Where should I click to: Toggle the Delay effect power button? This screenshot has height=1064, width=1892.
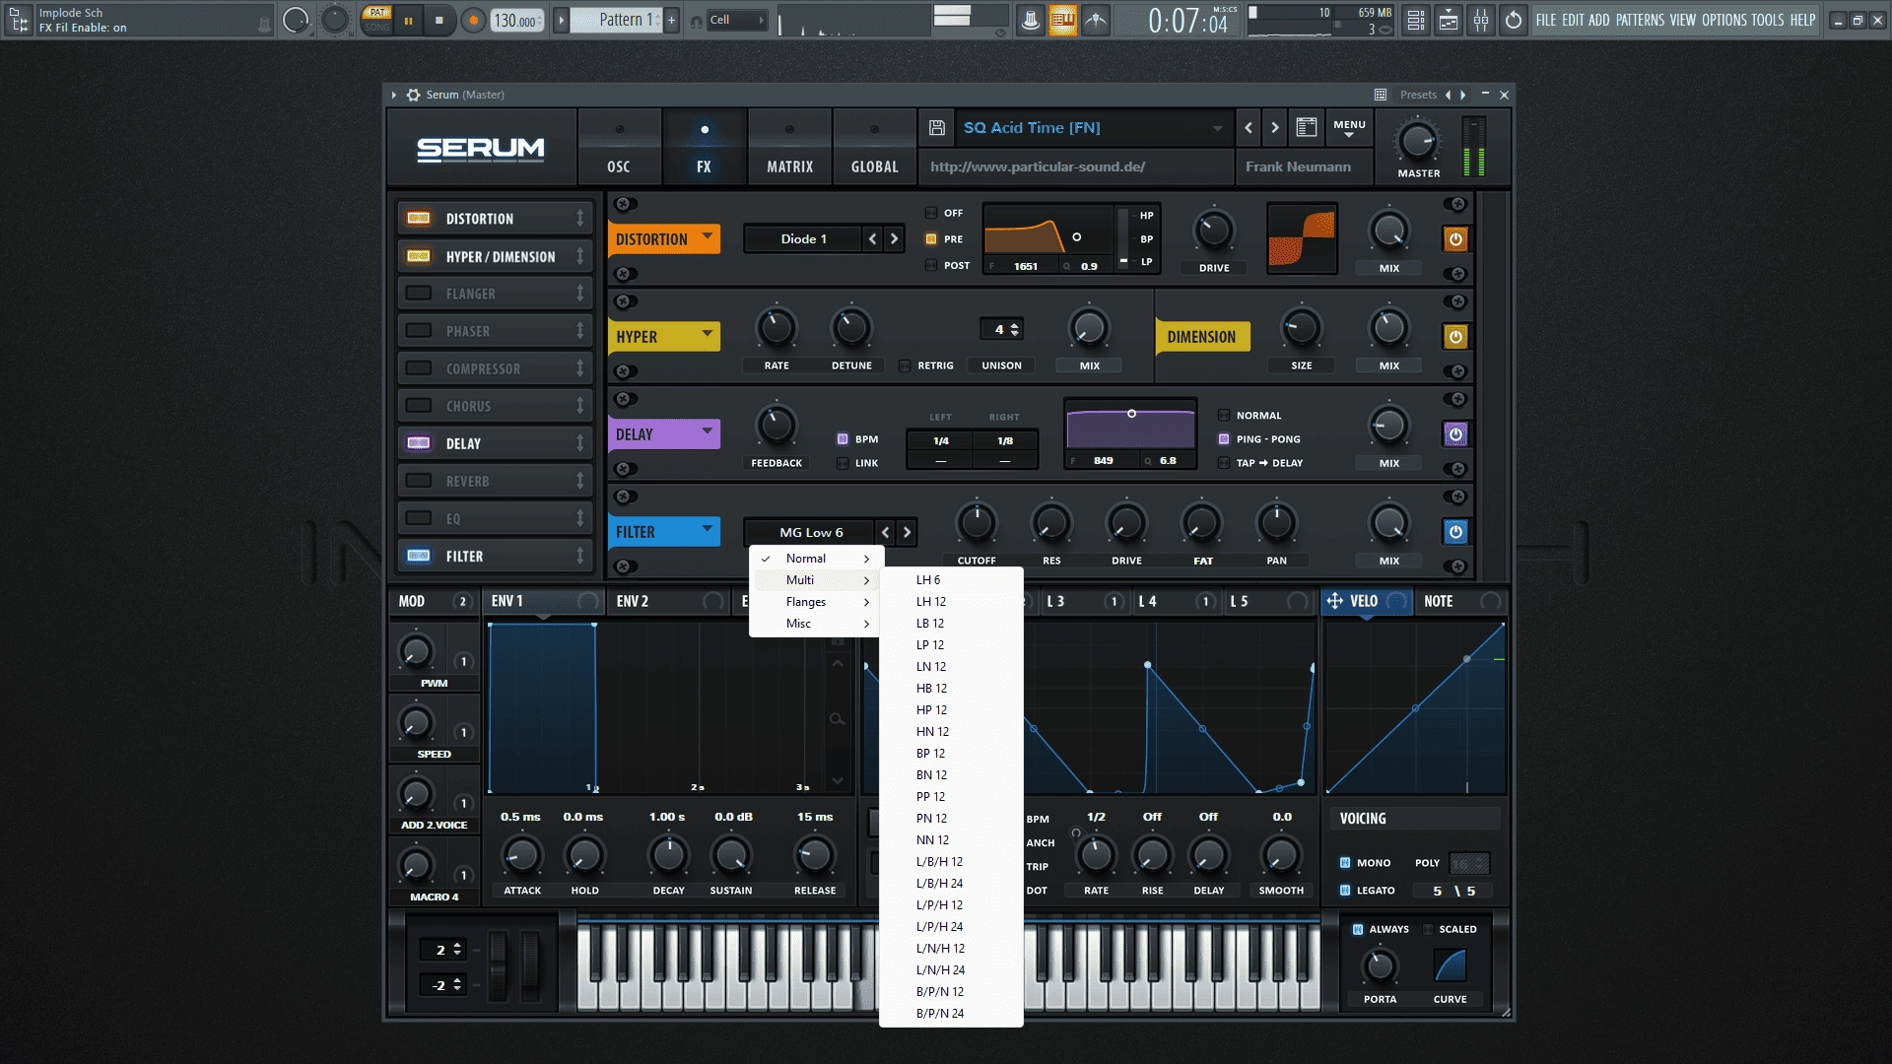[1455, 434]
